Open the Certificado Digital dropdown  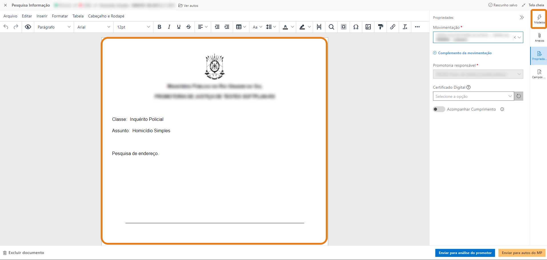(473, 96)
